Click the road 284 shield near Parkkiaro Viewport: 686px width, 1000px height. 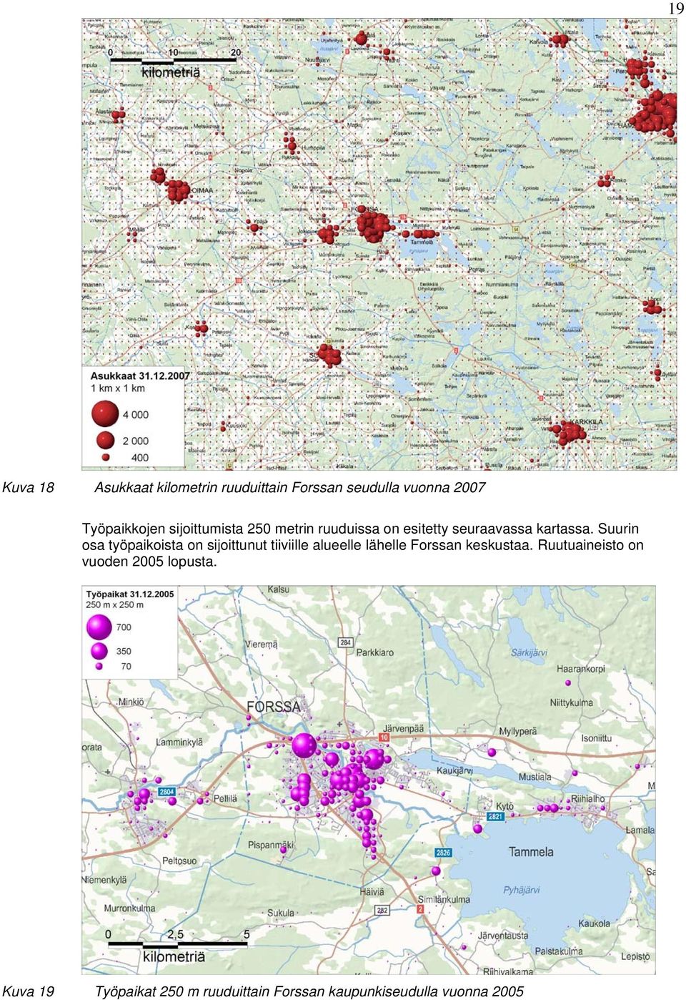tap(346, 642)
